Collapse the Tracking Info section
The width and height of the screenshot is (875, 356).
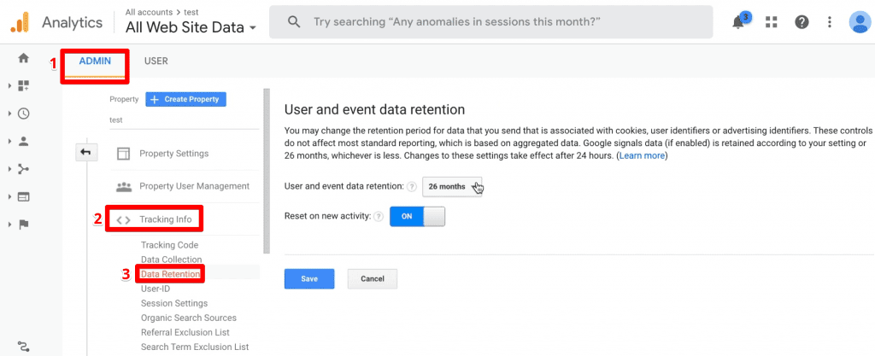point(156,219)
